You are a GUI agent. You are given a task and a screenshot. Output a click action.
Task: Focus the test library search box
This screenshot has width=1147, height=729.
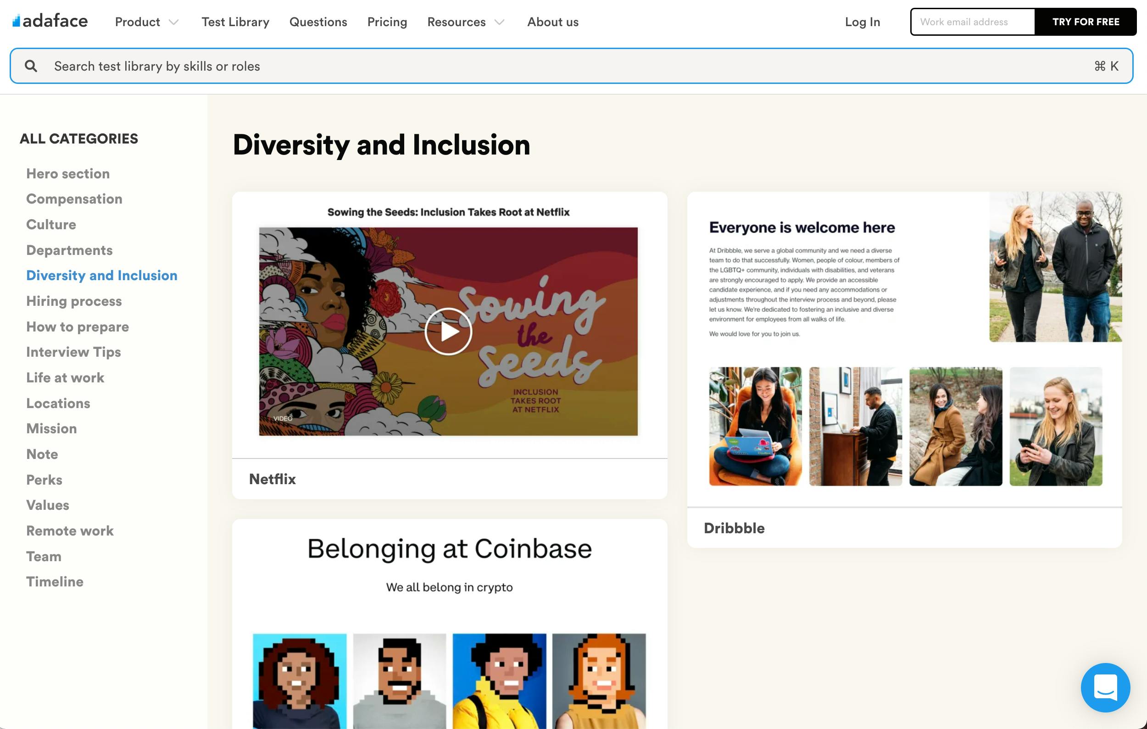(571, 66)
